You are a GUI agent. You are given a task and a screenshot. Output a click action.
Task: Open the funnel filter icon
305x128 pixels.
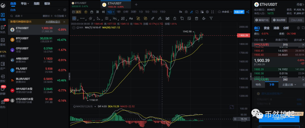(211, 18)
